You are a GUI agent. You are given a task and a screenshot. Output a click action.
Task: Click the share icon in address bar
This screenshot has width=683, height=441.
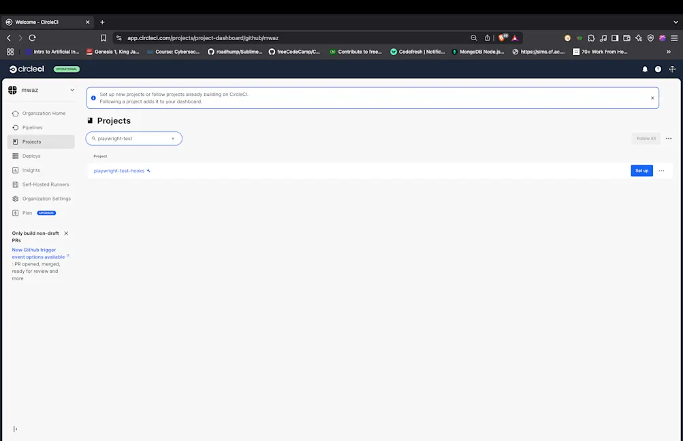[487, 38]
